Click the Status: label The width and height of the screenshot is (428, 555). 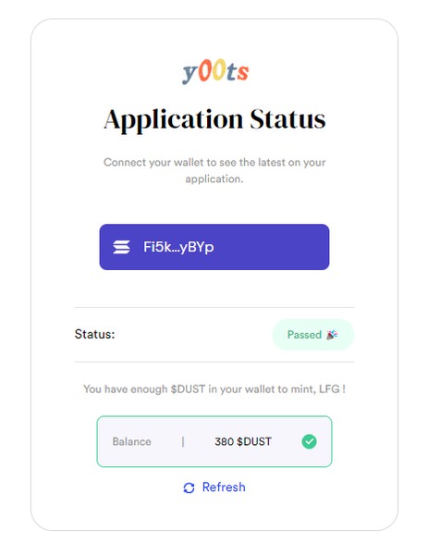click(95, 334)
